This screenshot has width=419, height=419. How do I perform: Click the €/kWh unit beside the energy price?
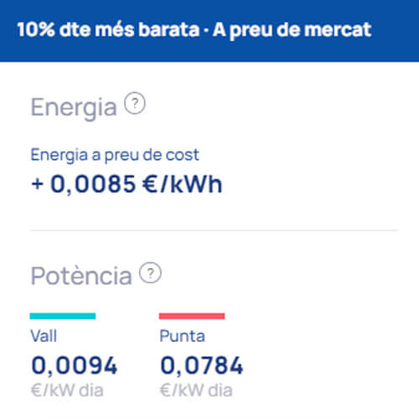coord(182,184)
